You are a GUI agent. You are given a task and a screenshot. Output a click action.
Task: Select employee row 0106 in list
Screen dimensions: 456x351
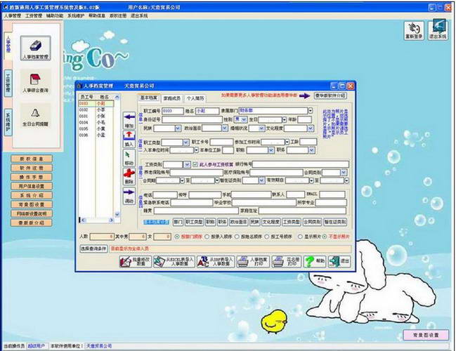(x=96, y=135)
